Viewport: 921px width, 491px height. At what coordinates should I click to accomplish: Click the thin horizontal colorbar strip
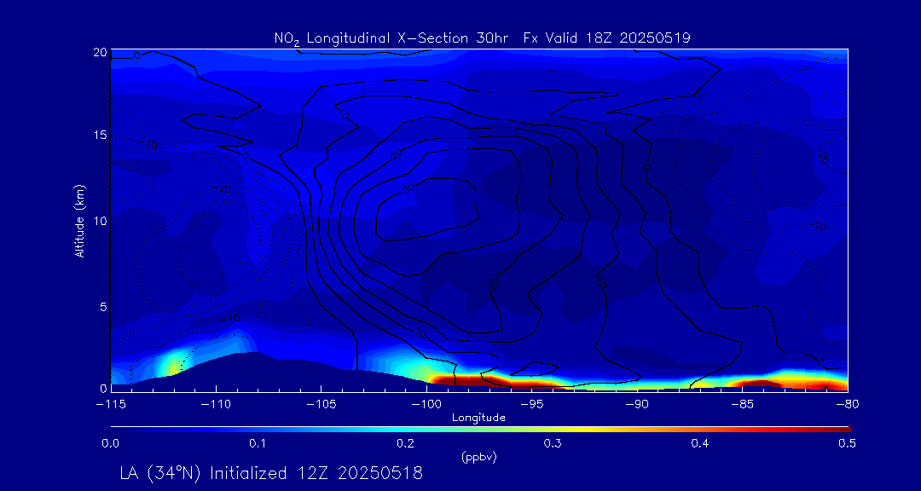[x=480, y=429]
